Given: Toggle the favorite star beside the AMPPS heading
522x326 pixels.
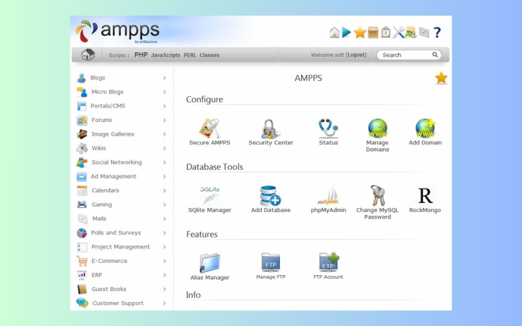Looking at the screenshot, I should (441, 78).
